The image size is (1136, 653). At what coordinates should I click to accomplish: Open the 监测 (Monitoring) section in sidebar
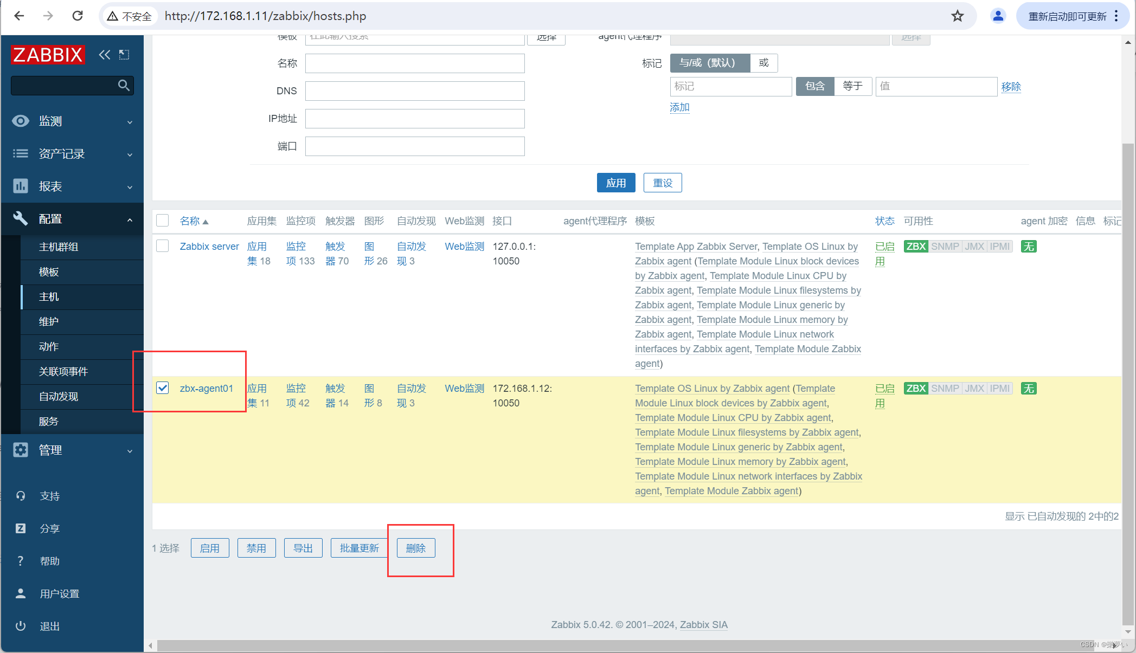click(x=50, y=121)
